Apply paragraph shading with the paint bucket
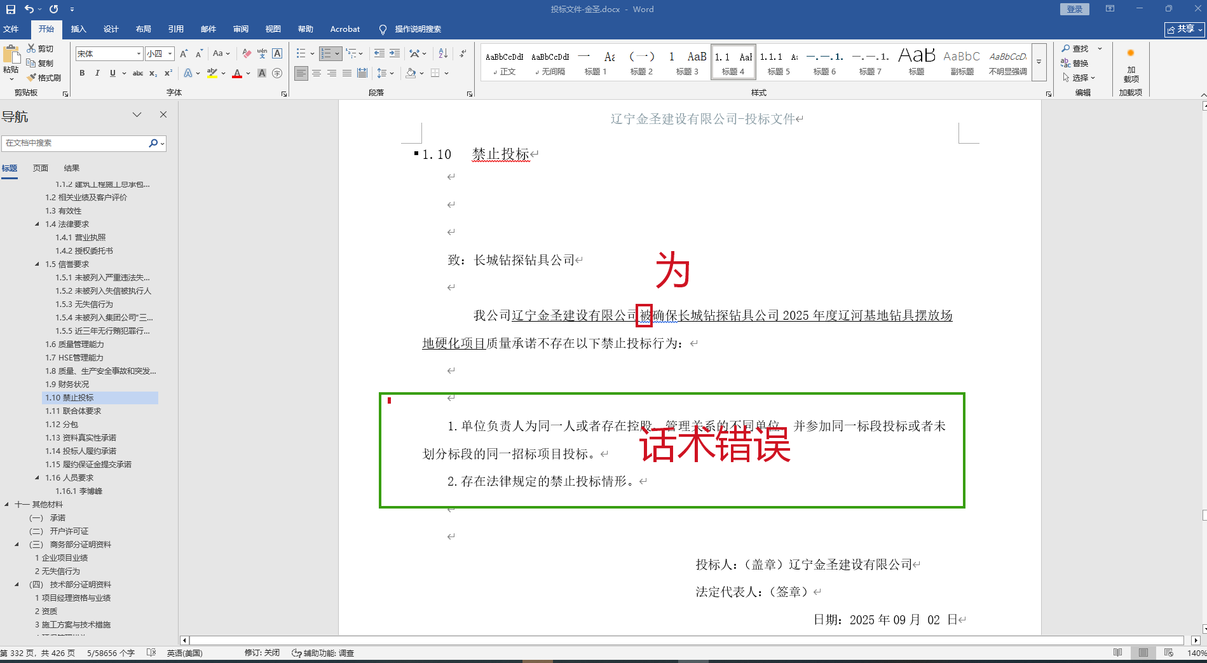Image resolution: width=1207 pixels, height=663 pixels. [x=411, y=74]
